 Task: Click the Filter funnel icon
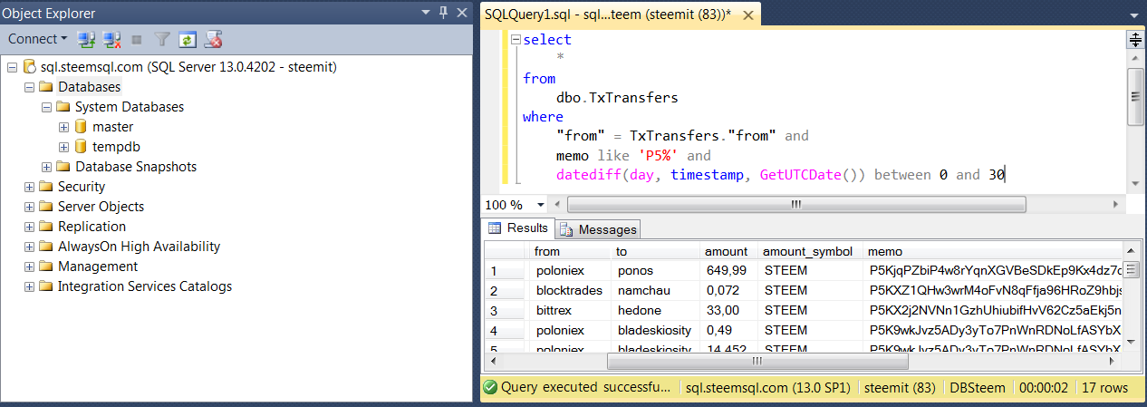(x=162, y=39)
